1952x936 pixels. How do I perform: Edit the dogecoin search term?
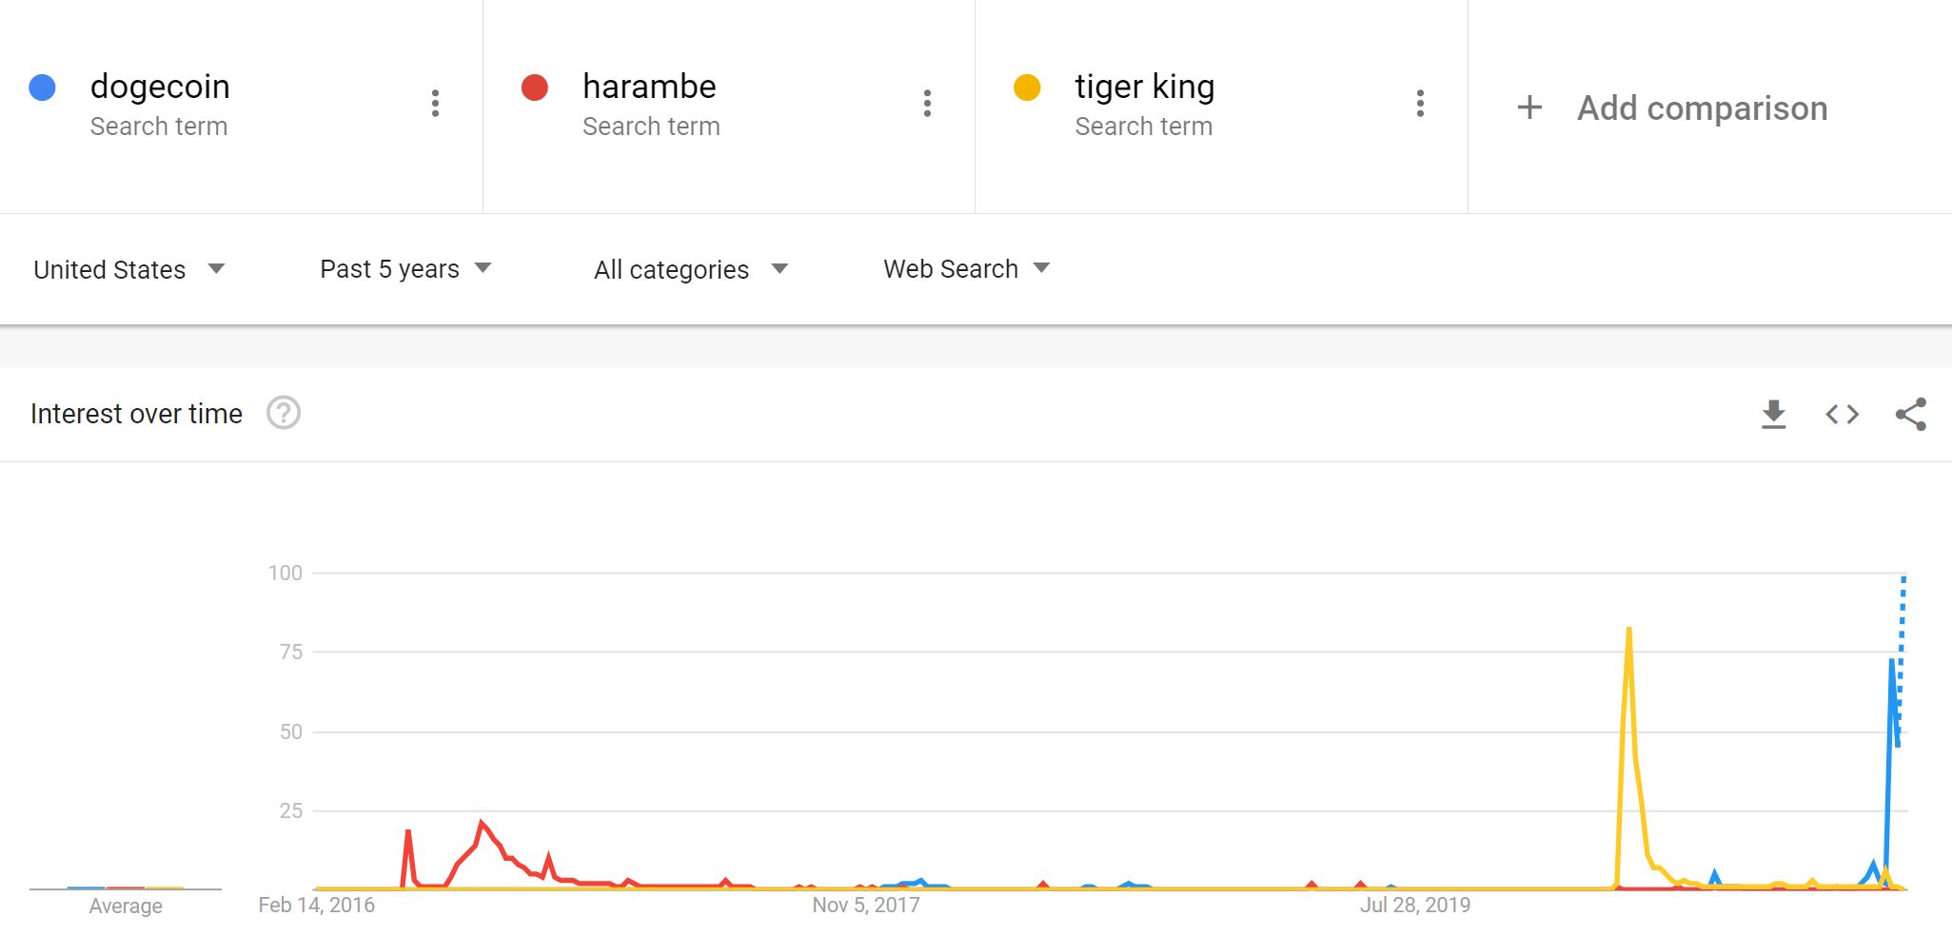pos(160,87)
